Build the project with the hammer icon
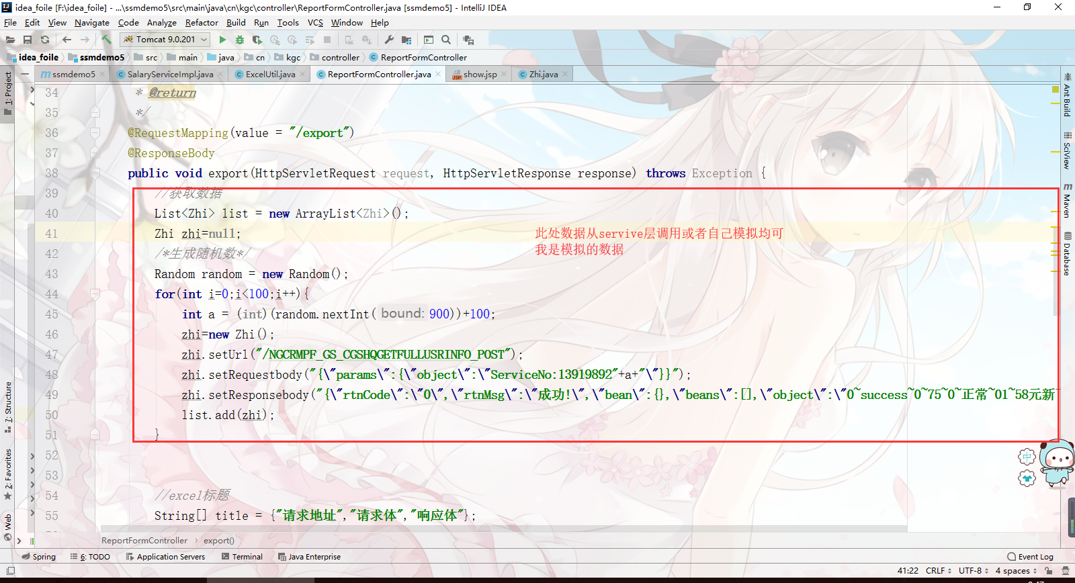The width and height of the screenshot is (1075, 583). point(106,40)
